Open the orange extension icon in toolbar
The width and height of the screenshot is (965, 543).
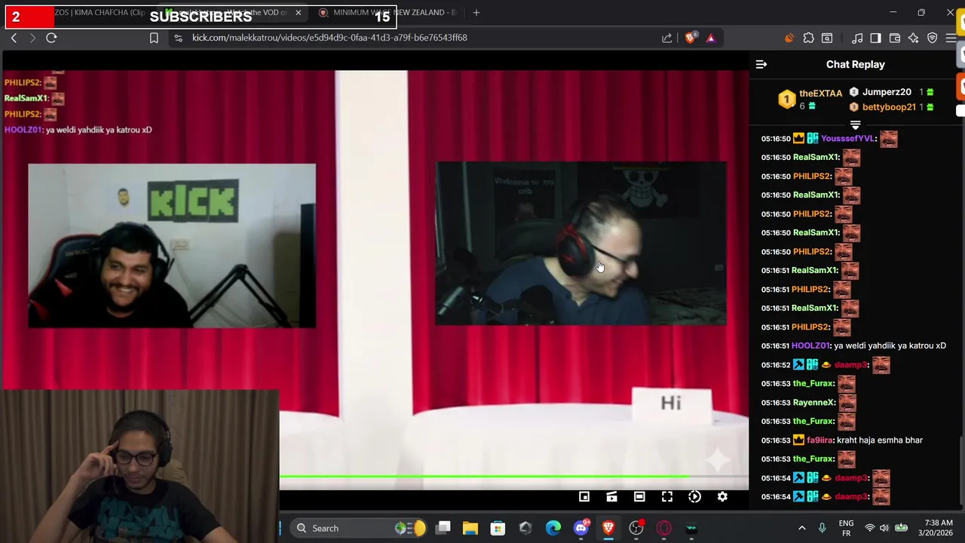point(789,38)
